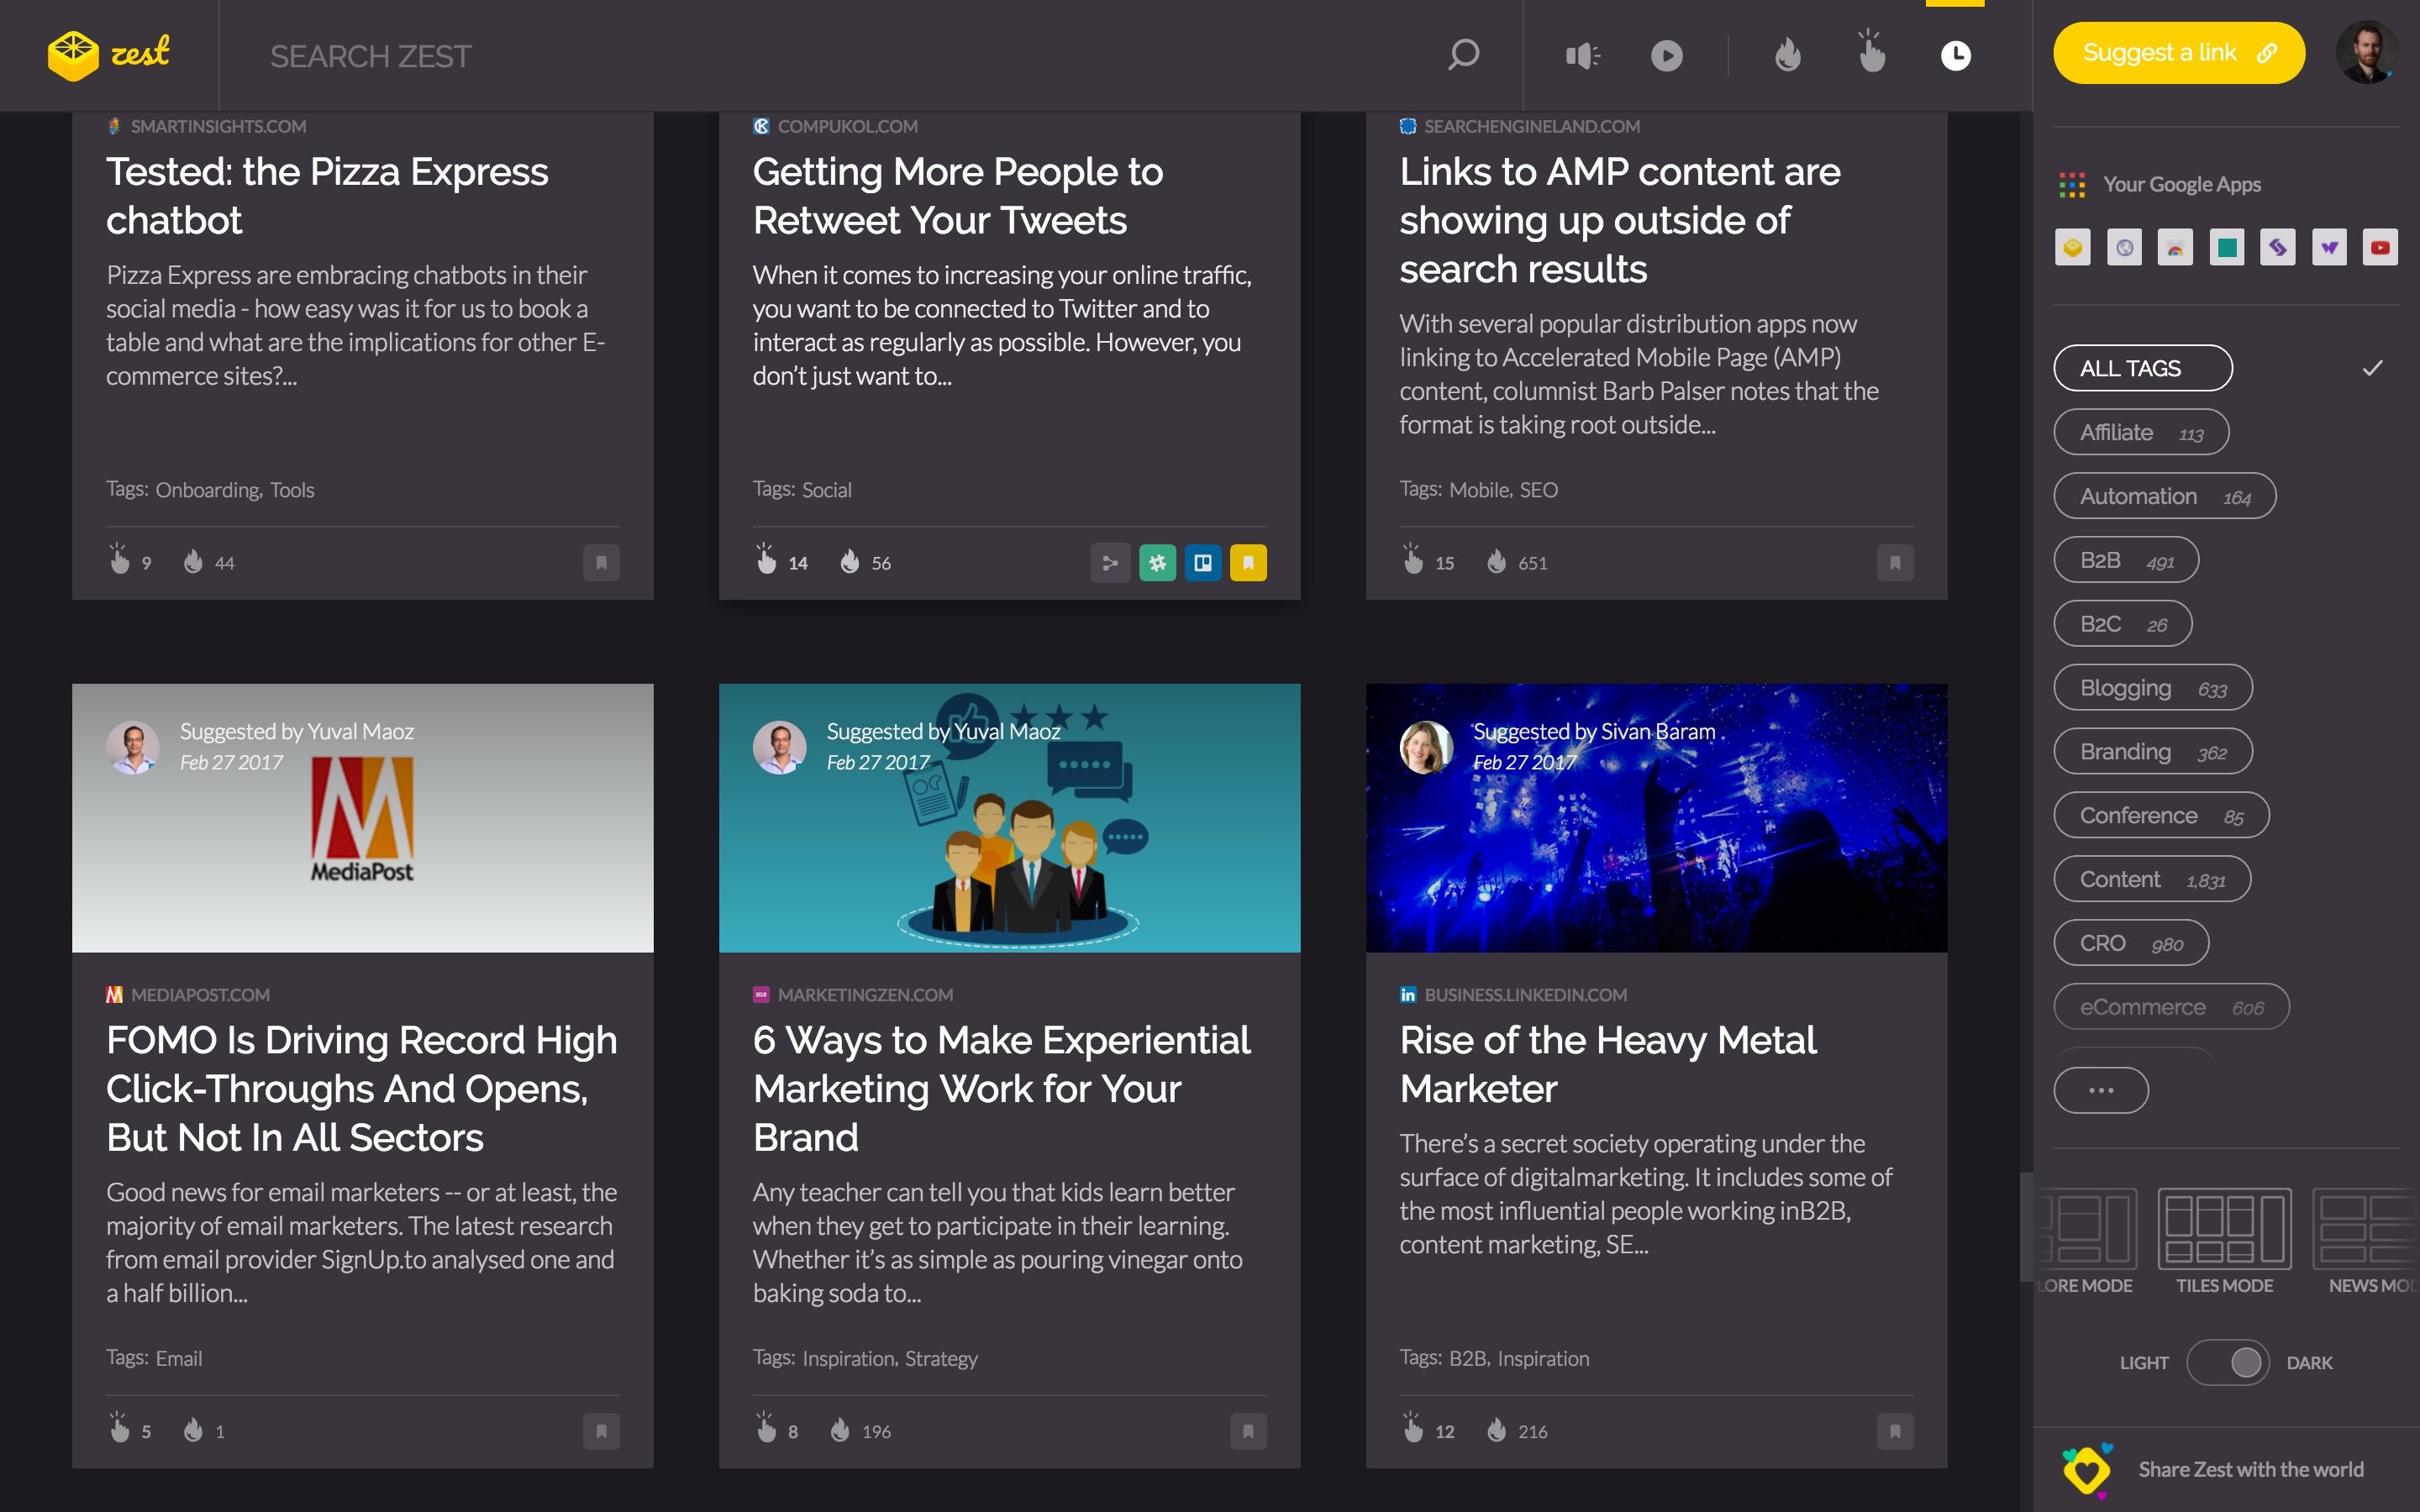Select the clock (recent) sort icon
This screenshot has height=1512, width=2420.
[x=1955, y=55]
